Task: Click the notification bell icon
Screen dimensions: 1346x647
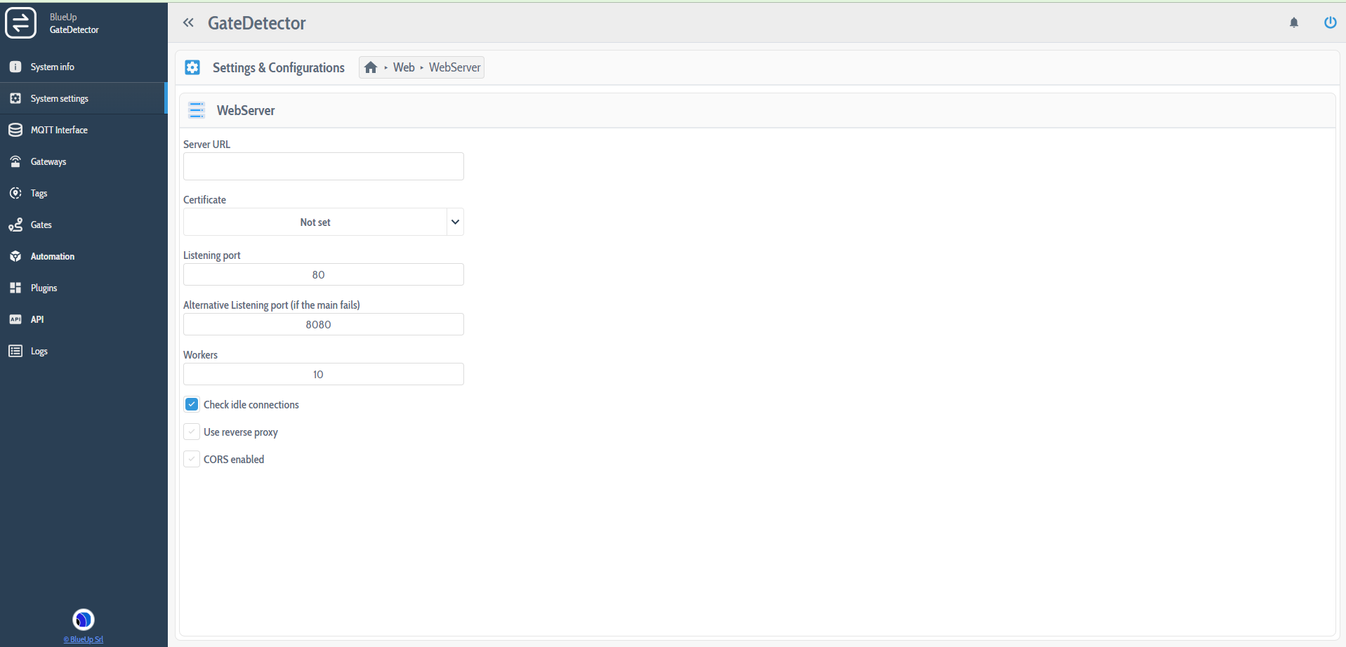Action: (x=1293, y=22)
